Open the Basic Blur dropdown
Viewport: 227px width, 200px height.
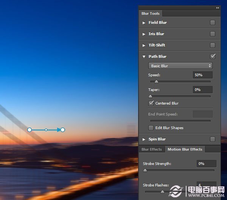(180, 66)
